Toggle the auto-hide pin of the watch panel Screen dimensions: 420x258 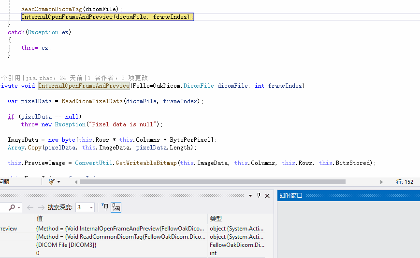(259, 196)
